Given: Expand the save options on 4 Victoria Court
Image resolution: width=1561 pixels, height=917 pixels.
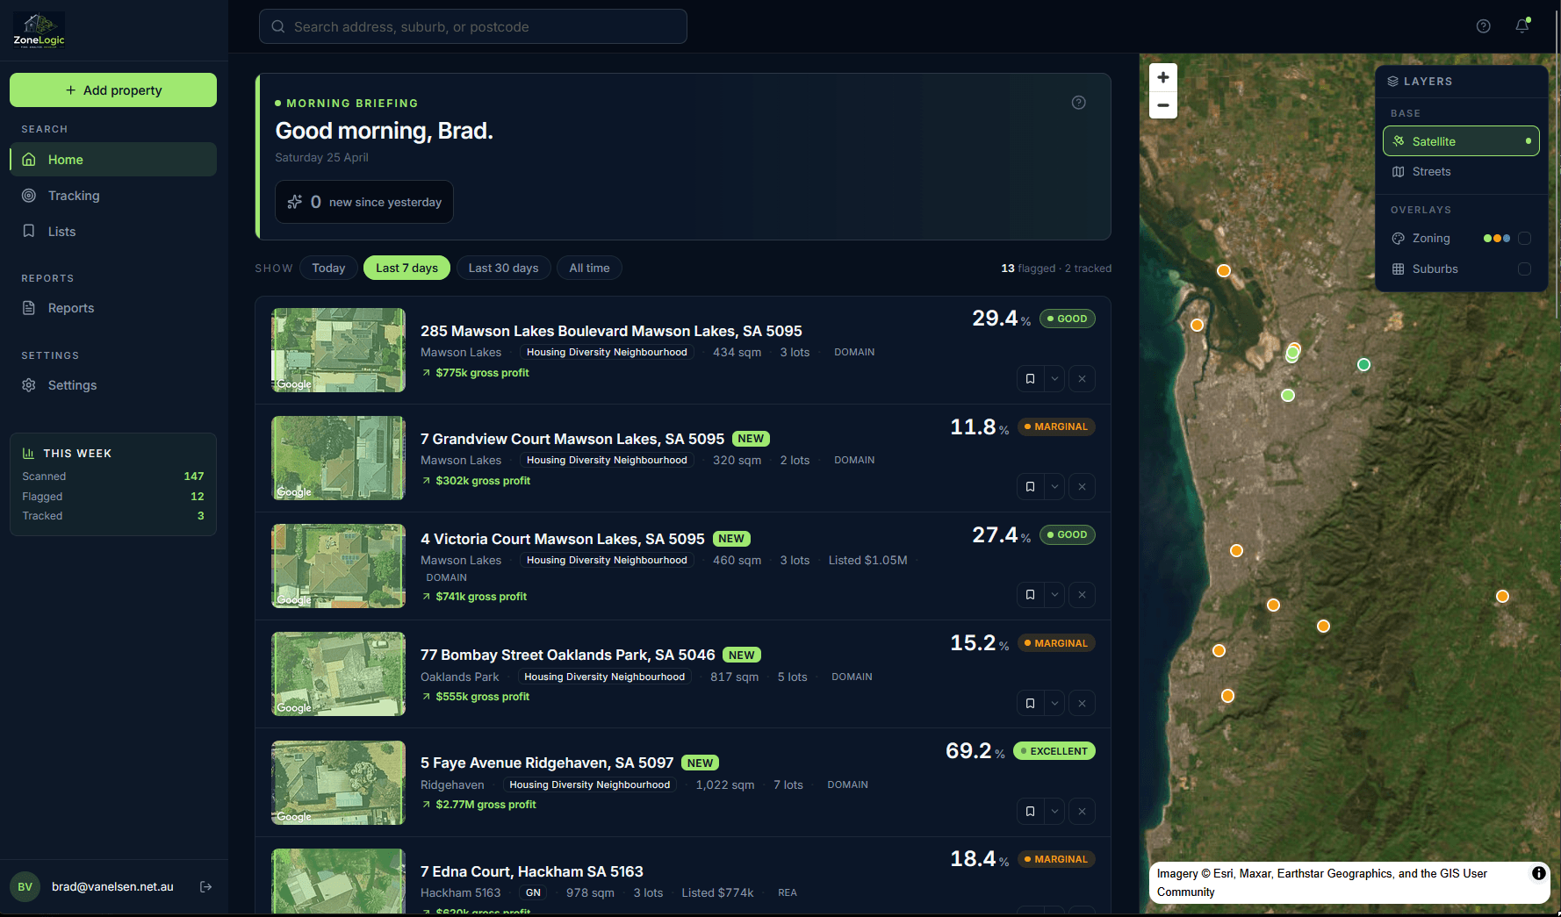Looking at the screenshot, I should coord(1054,594).
